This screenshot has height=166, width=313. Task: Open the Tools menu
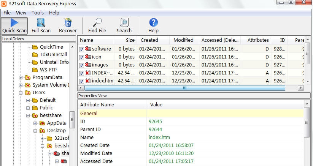(37, 13)
